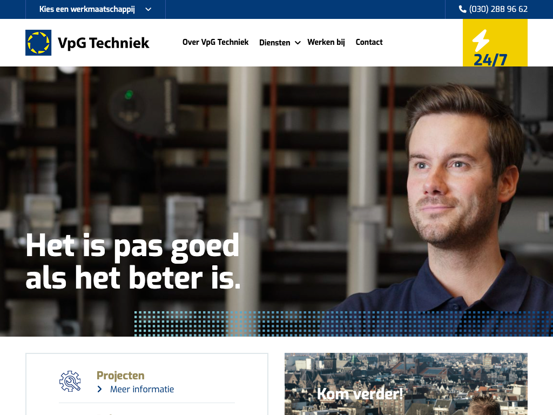Click the yellow lightning bolt 24/7 badge
The height and width of the screenshot is (415, 553).
click(x=495, y=43)
